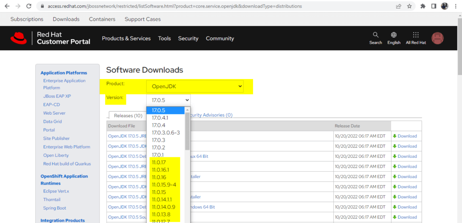Image resolution: width=462 pixels, height=223 pixels.
Task: Open Portal sidebar link
Action: (49, 130)
